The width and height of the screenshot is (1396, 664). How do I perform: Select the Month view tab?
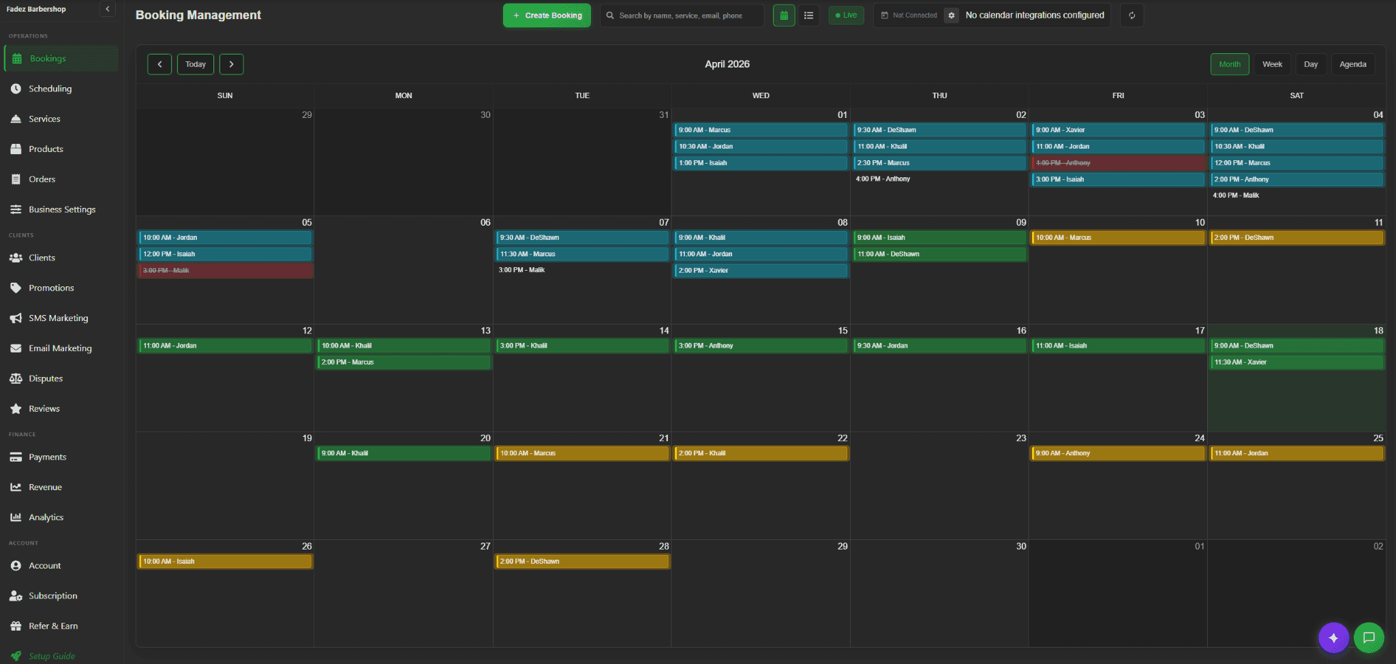pyautogui.click(x=1230, y=64)
